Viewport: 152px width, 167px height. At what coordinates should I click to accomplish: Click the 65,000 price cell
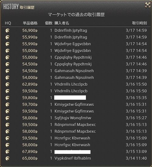pyautogui.click(x=30, y=158)
